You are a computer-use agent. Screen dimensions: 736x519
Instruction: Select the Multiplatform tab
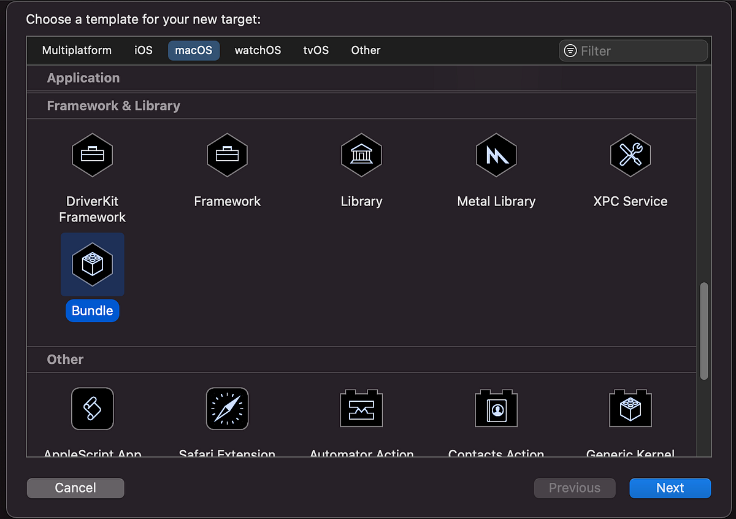pos(77,50)
